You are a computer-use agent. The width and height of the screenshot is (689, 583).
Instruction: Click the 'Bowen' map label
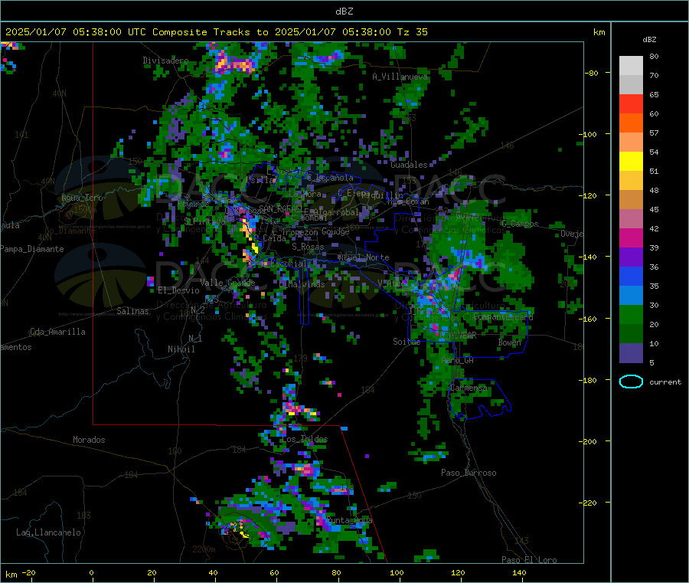(510, 342)
